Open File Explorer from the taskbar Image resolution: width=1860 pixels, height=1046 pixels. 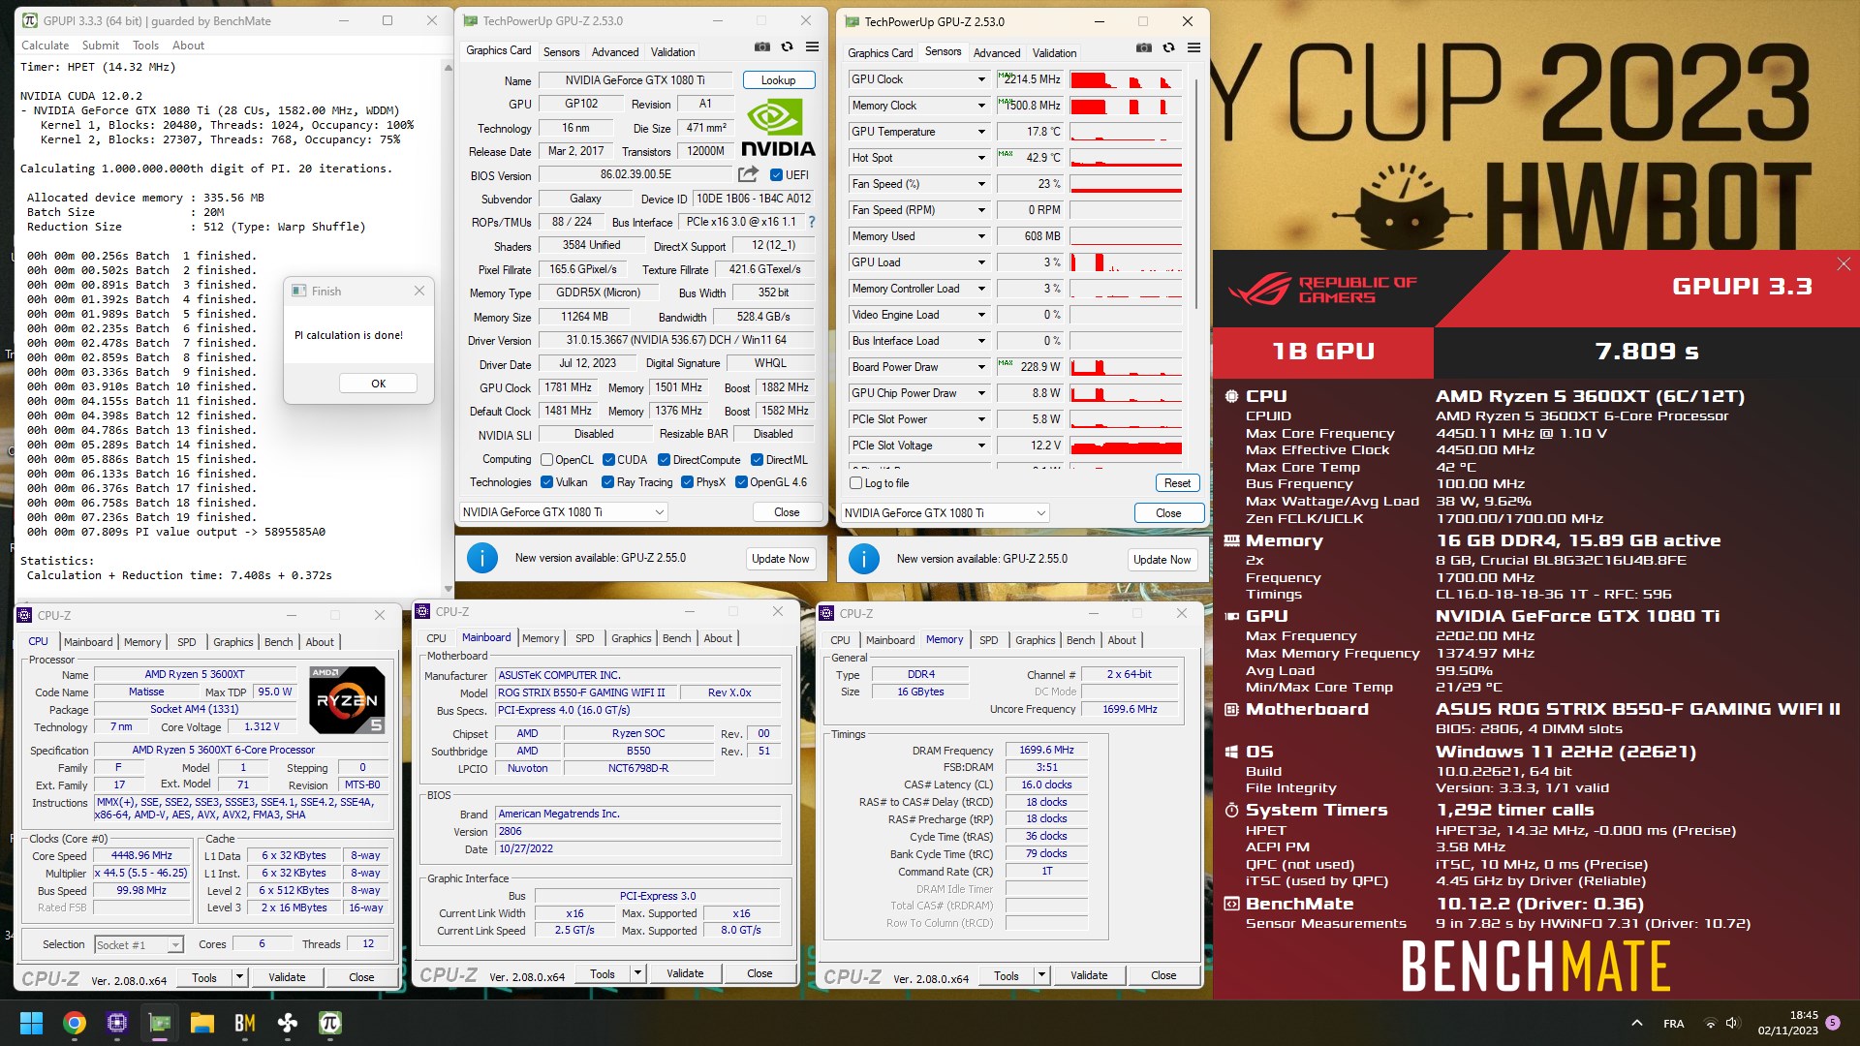(201, 1023)
